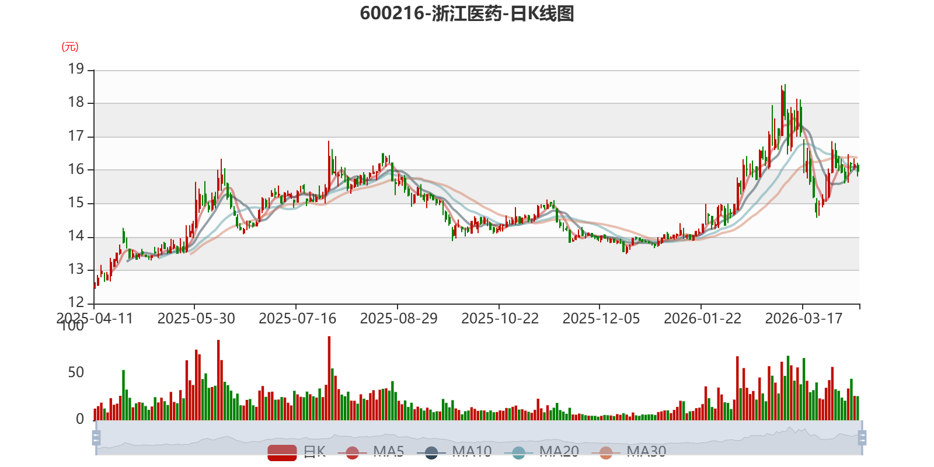
Task: Select the 18 price axis label
Action: [x=76, y=102]
